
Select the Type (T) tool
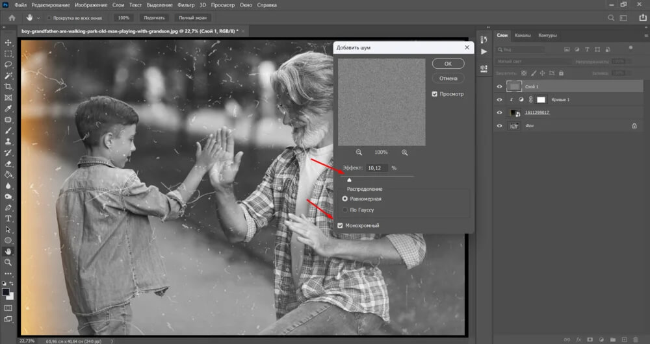(8, 218)
